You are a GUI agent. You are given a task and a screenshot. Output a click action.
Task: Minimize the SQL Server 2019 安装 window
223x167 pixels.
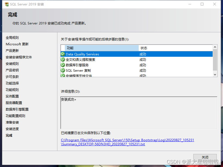[x=190, y=4]
